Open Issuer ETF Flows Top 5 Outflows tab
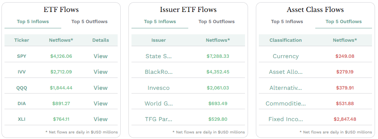The height and width of the screenshot is (139, 378). click(217, 22)
